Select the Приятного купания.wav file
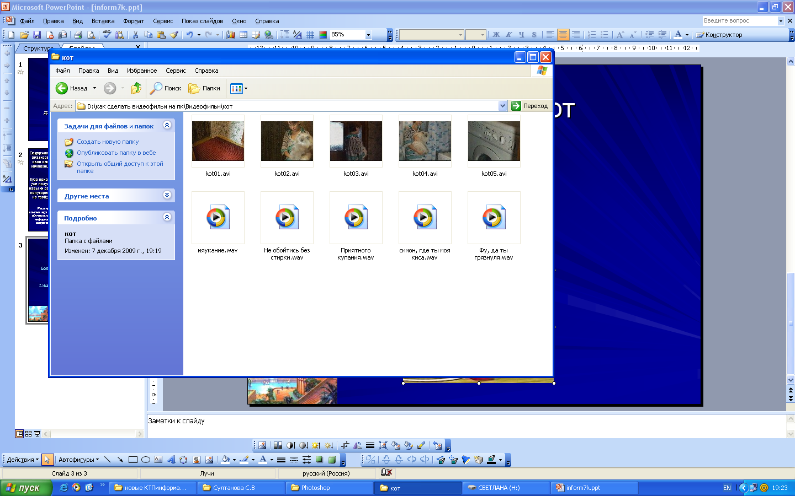Viewport: 795px width, 496px height. tap(356, 226)
